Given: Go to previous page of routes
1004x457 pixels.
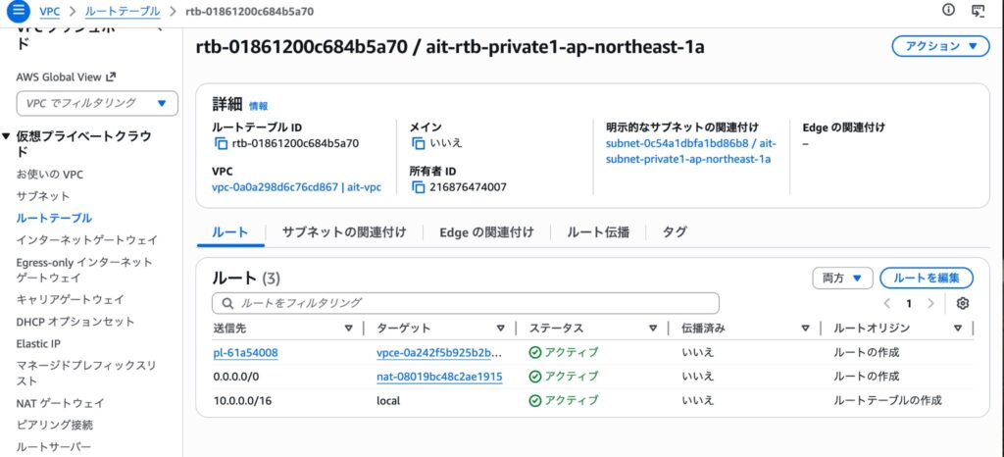Looking at the screenshot, I should (887, 304).
